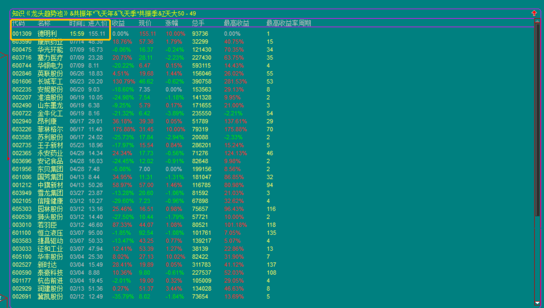Click the scrollbar down arrow button
This screenshot has height=308, width=544.
[537, 303]
